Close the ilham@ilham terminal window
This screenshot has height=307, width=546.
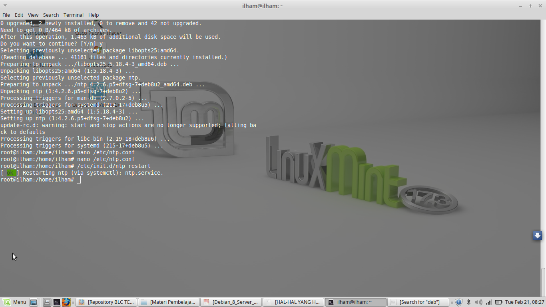(540, 6)
